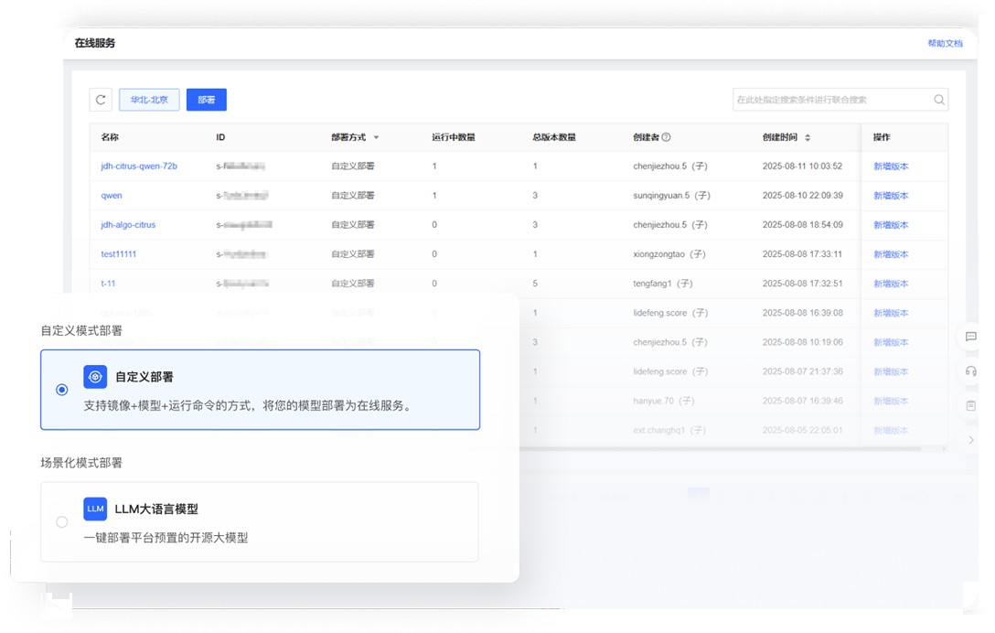Click the blue 部署 button

(x=206, y=99)
